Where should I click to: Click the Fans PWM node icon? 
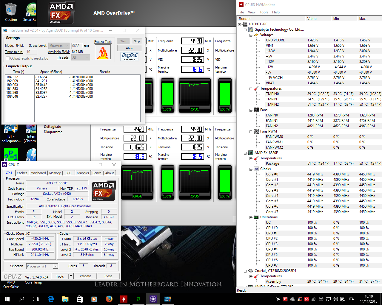256,131
